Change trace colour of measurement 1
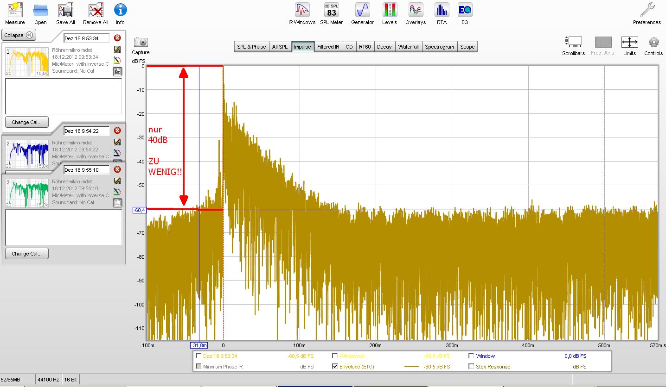 [117, 60]
